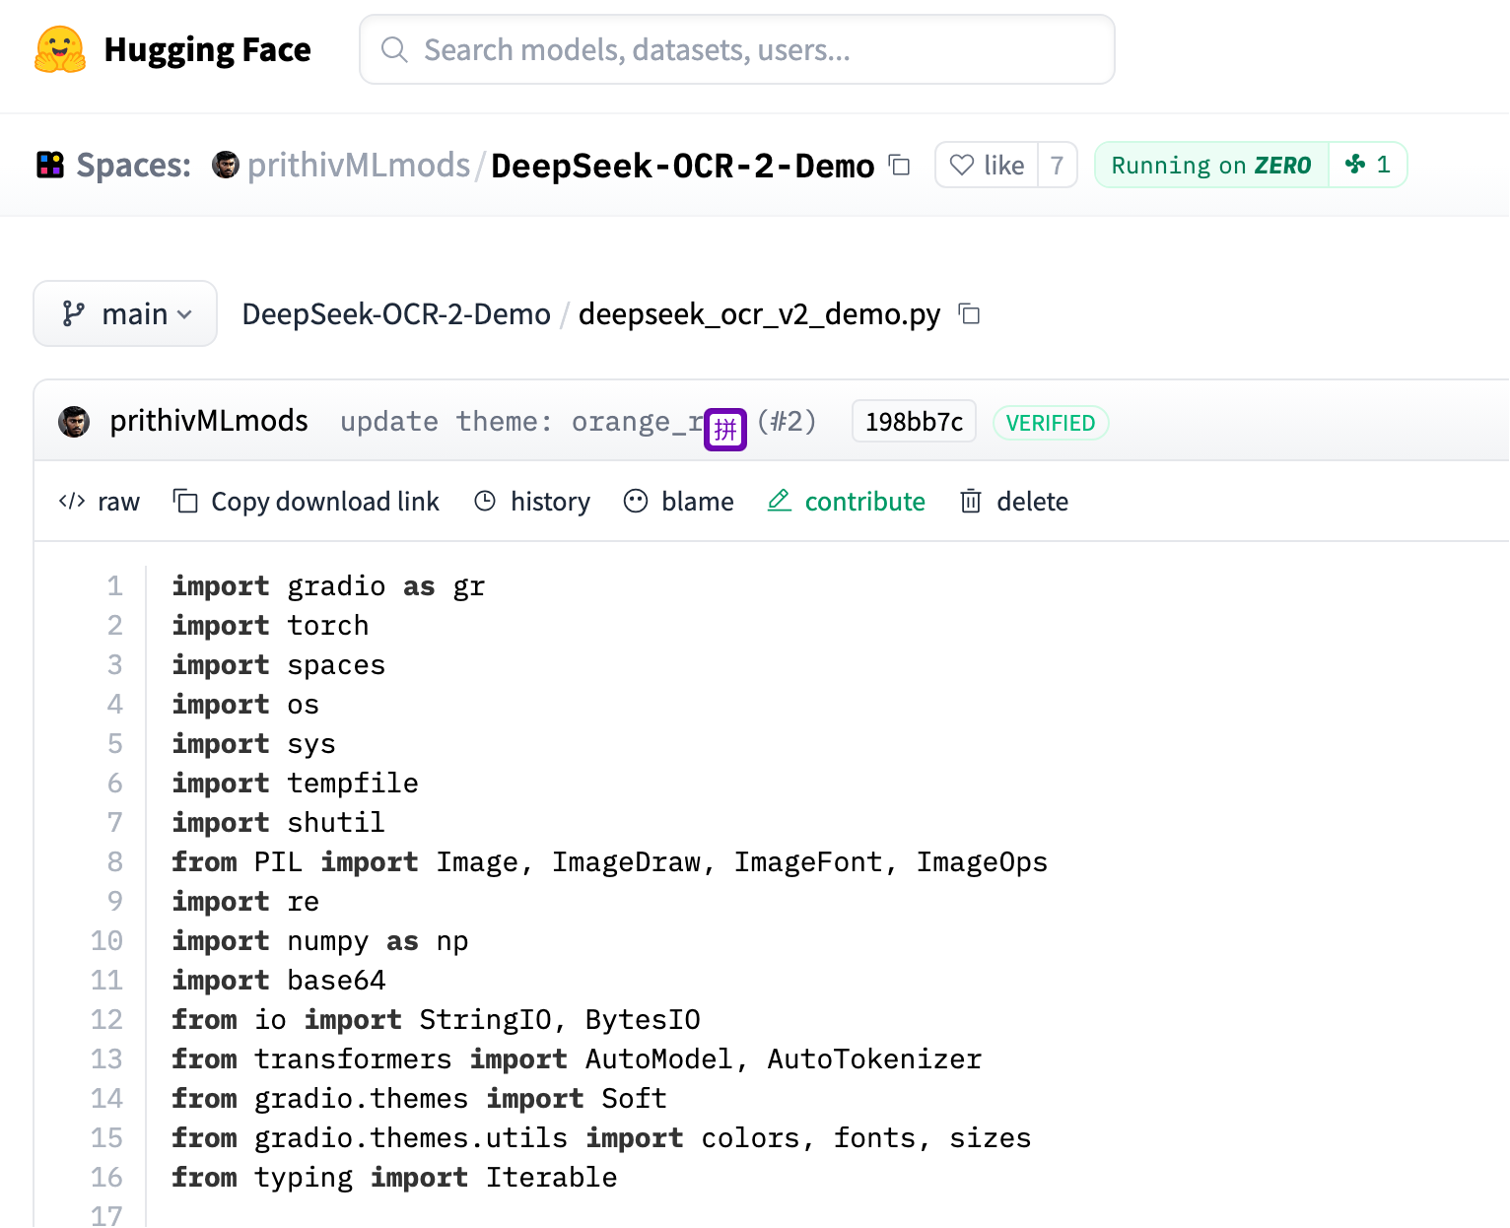Click the 'import spaces' code line
The width and height of the screenshot is (1510, 1228).
click(x=278, y=665)
